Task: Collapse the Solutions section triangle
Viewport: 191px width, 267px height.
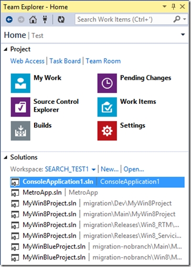Action: pos(6,157)
